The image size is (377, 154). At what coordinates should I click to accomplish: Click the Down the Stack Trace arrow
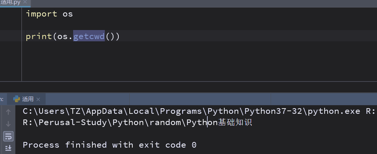point(8,123)
